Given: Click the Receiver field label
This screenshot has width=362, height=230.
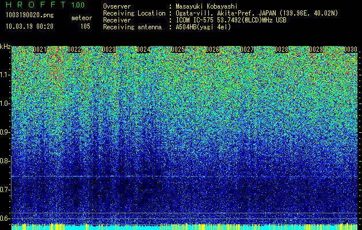Looking at the screenshot, I should 117,20.
